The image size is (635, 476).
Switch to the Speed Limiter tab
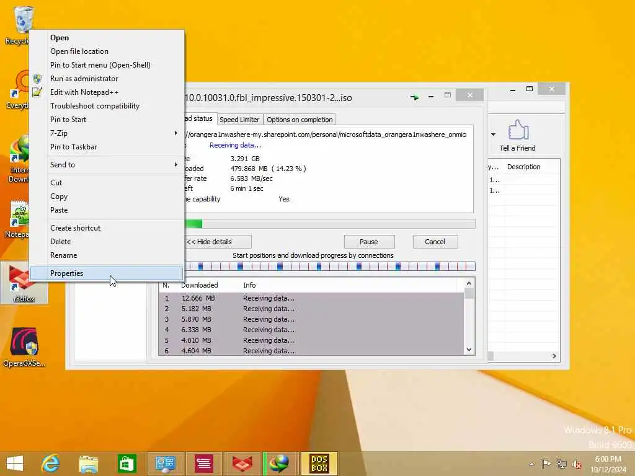click(x=239, y=120)
